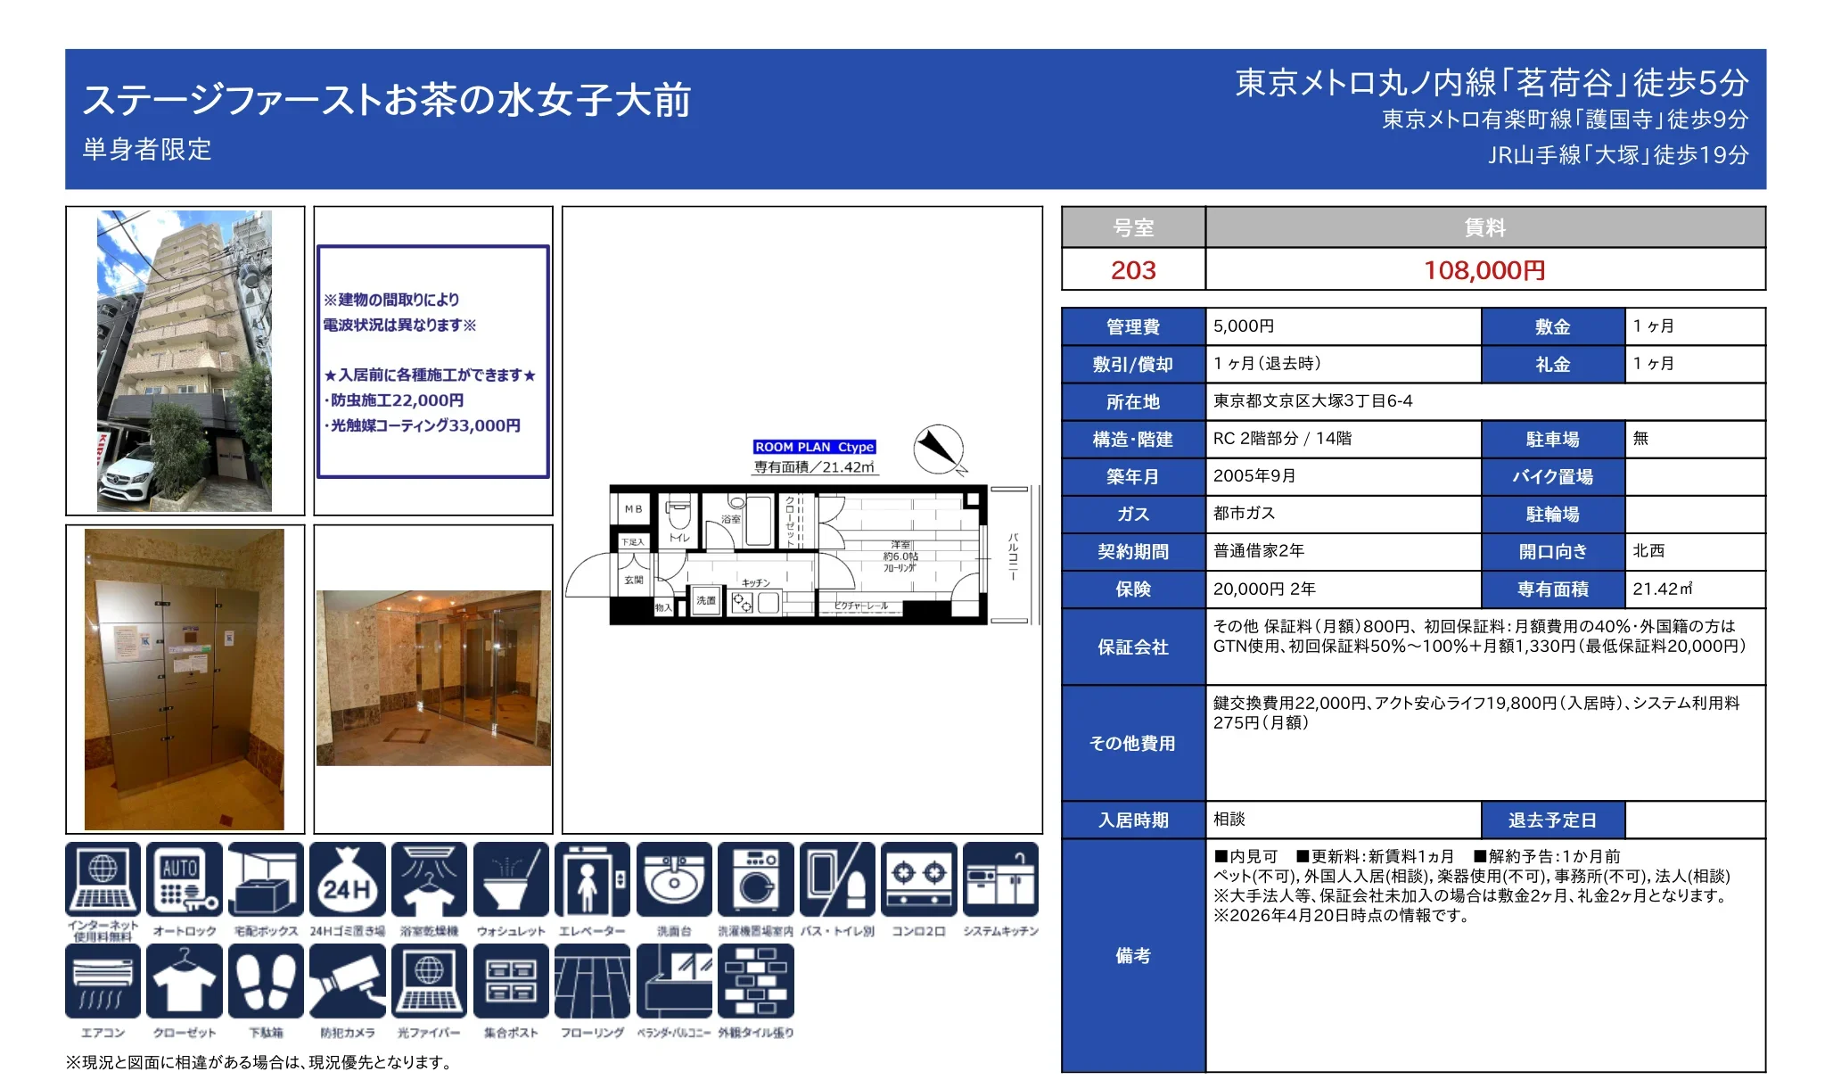
Task: Click the security camera (防犯カメラ) icon
Action: pyautogui.click(x=348, y=981)
